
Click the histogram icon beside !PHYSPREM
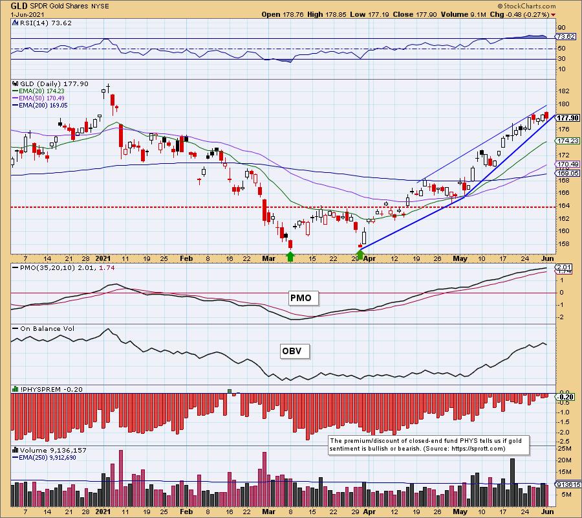pos(16,389)
